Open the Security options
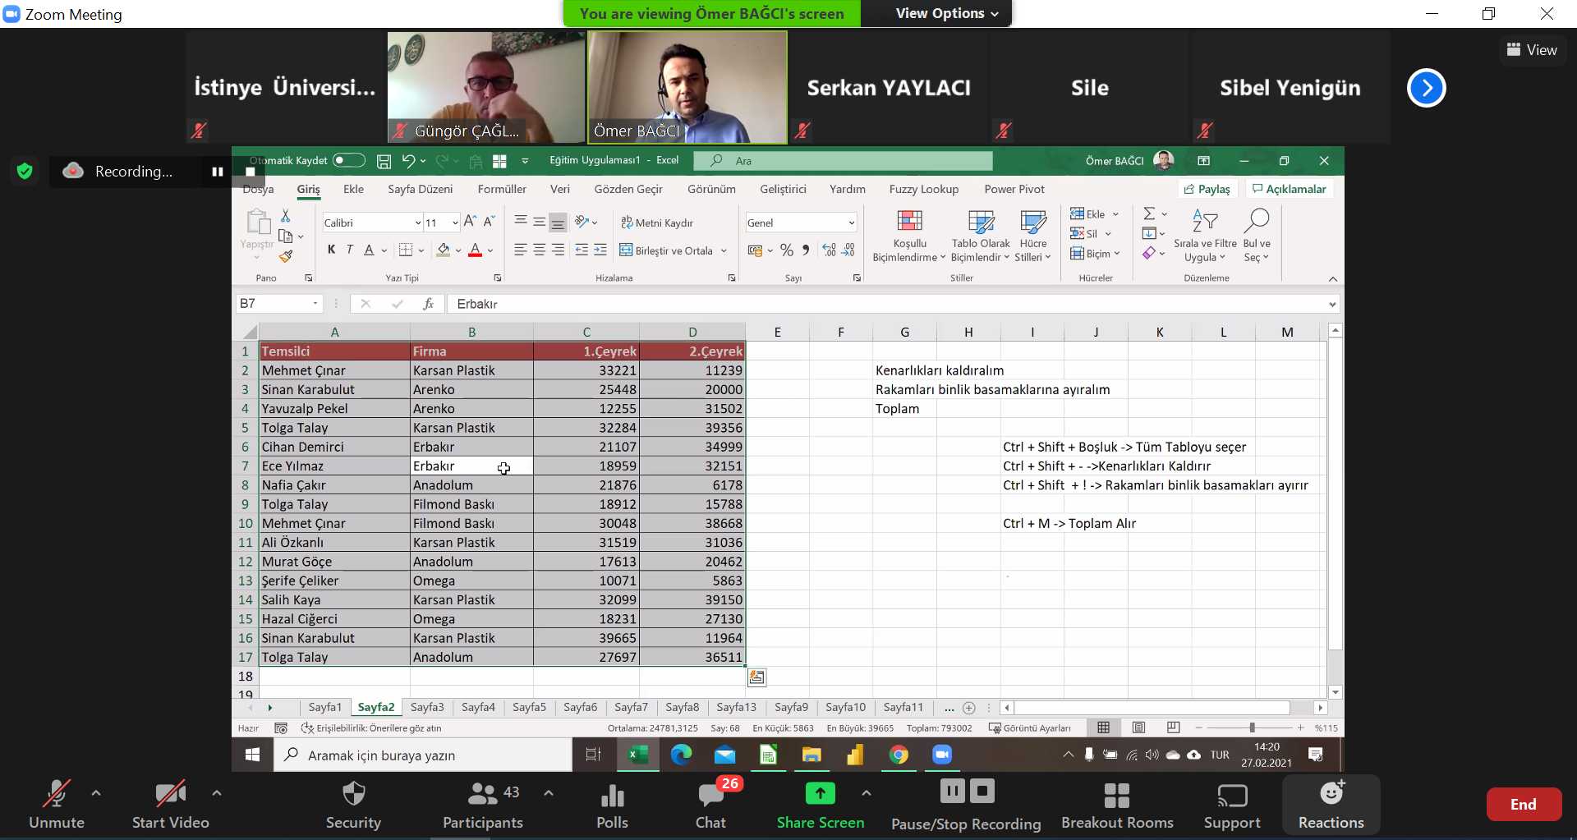The height and width of the screenshot is (840, 1577). [x=353, y=805]
